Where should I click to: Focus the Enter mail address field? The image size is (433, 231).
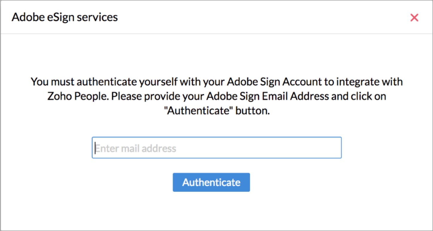pyautogui.click(x=216, y=148)
